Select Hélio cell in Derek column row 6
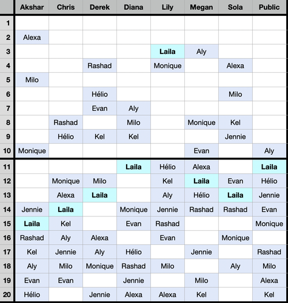Screen dimensions: 288x303 99,94
